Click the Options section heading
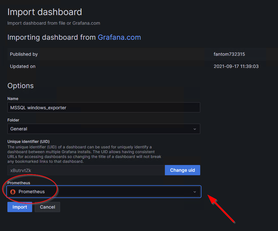This screenshot has height=231, width=278. point(21,86)
